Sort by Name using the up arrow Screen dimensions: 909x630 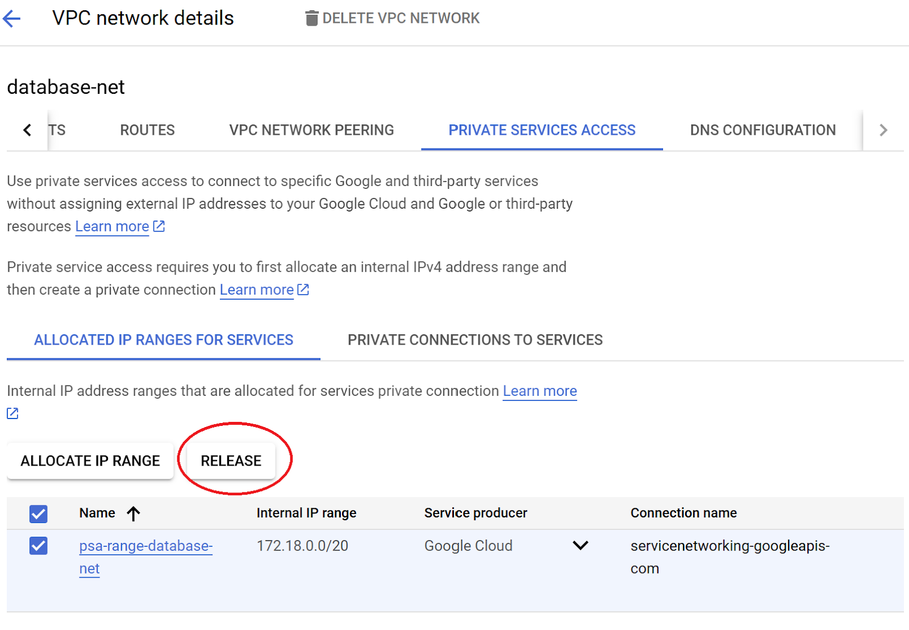pyautogui.click(x=134, y=513)
